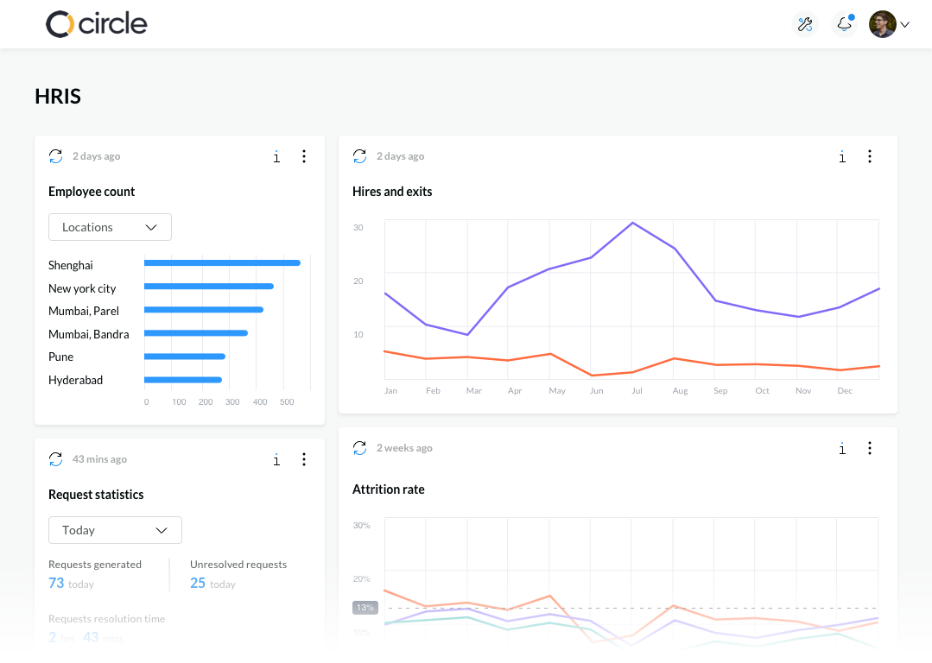Click the user profile avatar

pyautogui.click(x=882, y=24)
